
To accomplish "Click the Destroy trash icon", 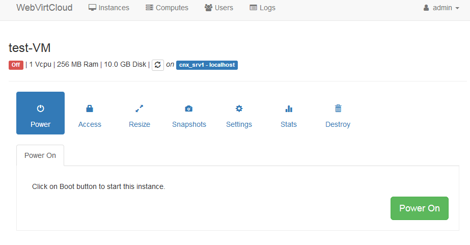I will 338,108.
